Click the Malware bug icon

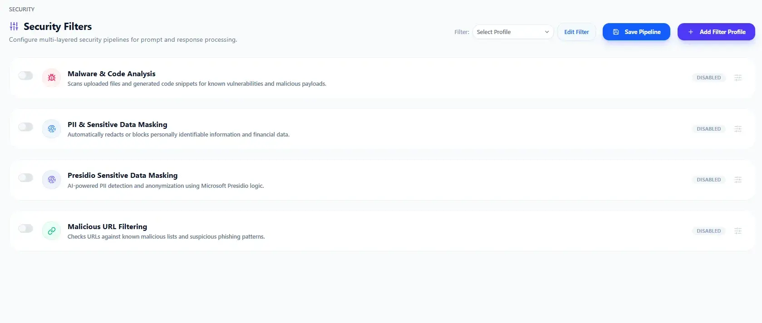tap(52, 78)
